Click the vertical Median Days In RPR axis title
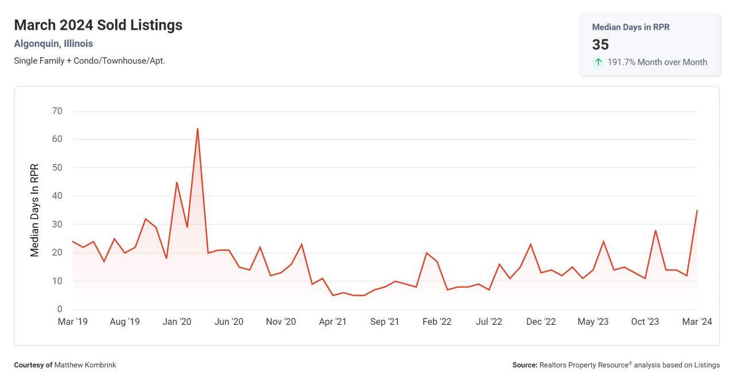 click(35, 210)
